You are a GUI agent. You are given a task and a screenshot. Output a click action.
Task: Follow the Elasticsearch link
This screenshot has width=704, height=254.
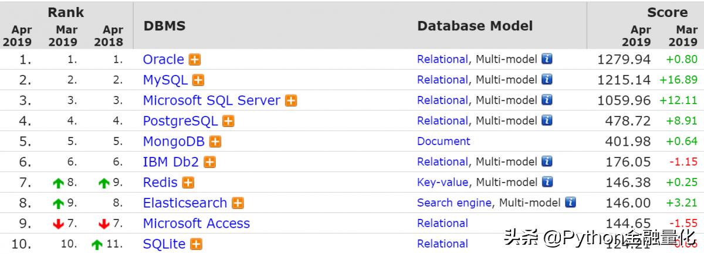point(185,203)
